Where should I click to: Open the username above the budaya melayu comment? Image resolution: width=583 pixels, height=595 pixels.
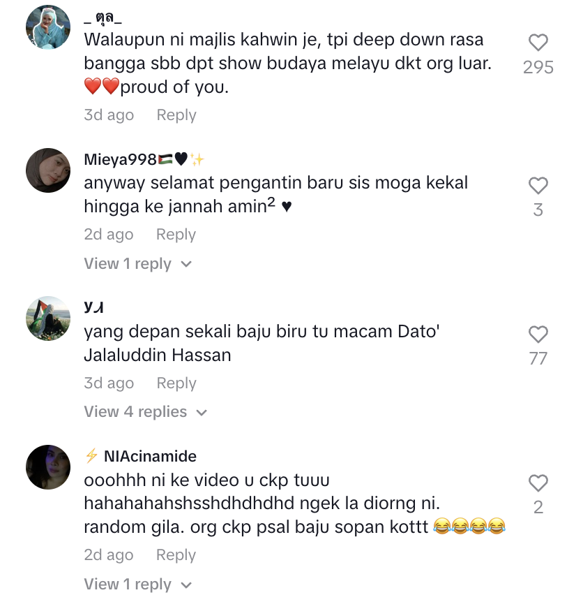coord(103,18)
